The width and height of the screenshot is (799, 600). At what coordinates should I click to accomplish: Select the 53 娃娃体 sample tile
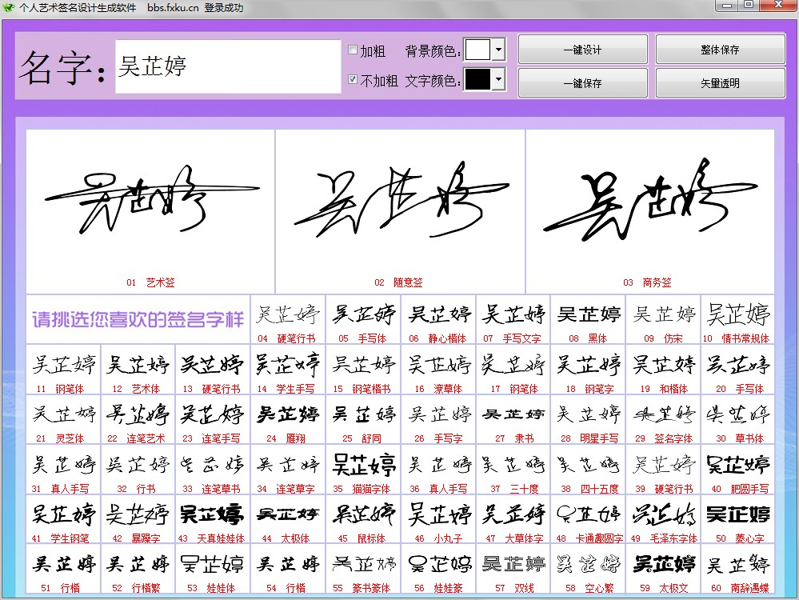click(x=213, y=569)
